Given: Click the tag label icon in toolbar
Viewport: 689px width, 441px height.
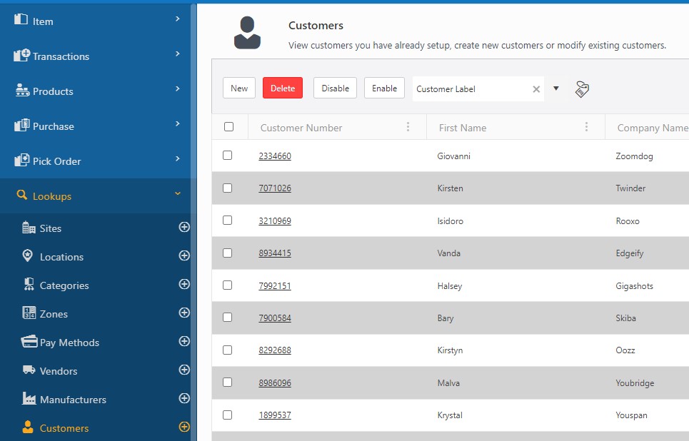Looking at the screenshot, I should pos(582,89).
